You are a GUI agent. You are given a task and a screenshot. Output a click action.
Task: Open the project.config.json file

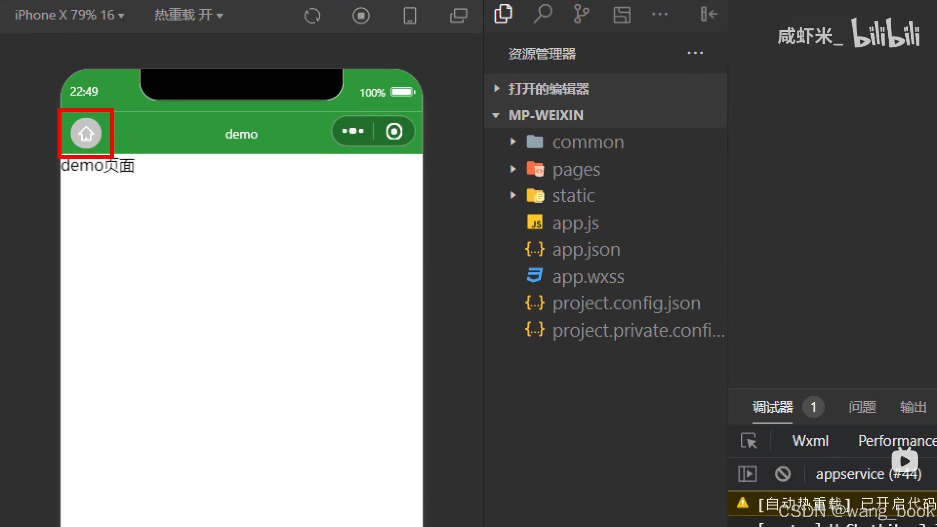pos(605,303)
